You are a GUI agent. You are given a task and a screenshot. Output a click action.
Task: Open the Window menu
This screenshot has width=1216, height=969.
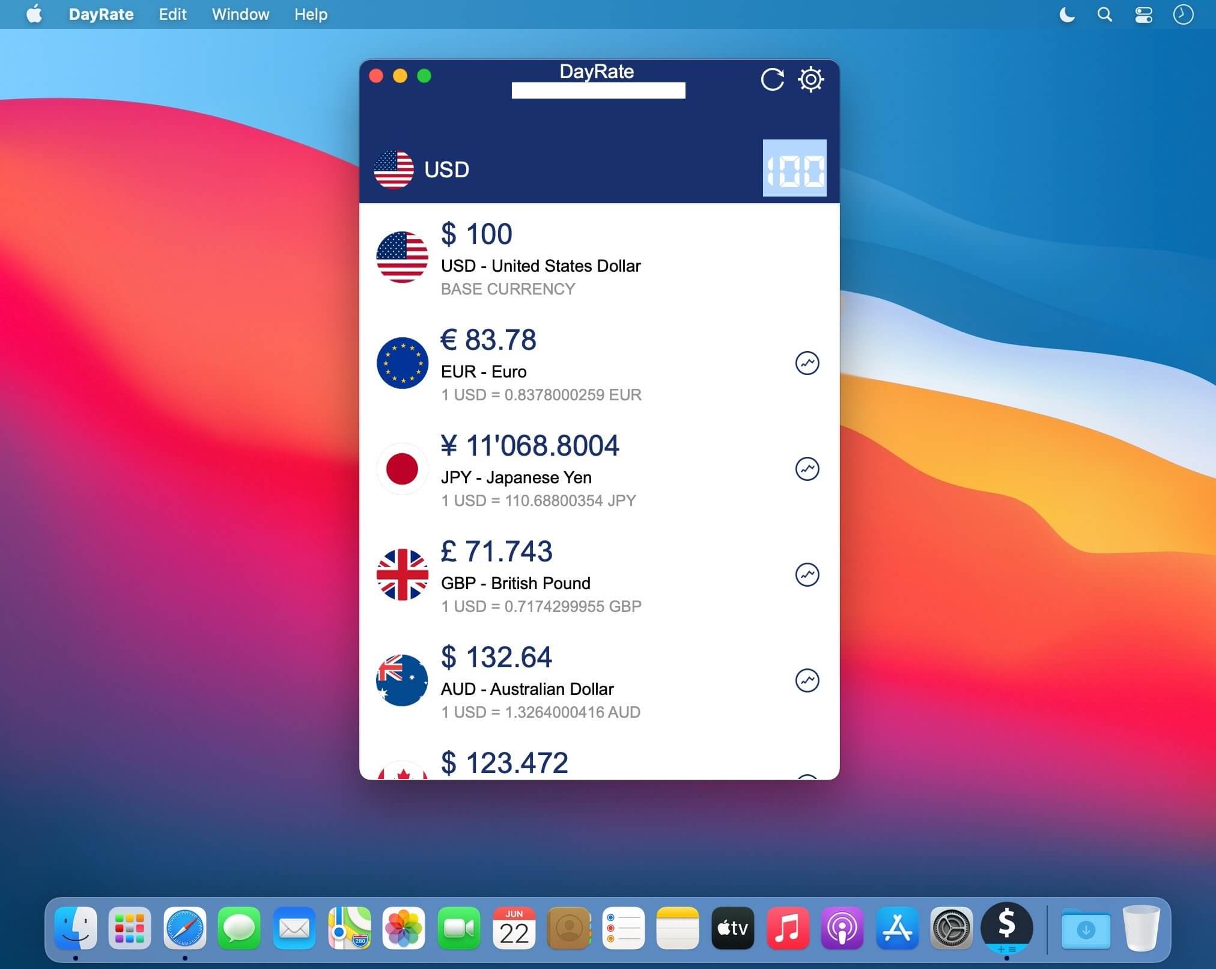[240, 14]
